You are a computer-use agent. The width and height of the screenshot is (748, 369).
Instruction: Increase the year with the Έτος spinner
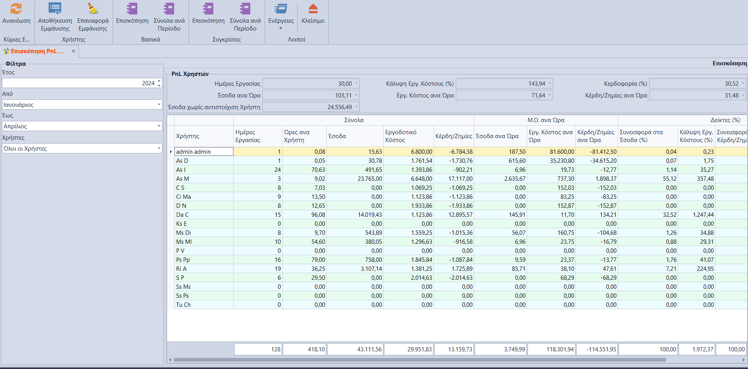coord(159,81)
